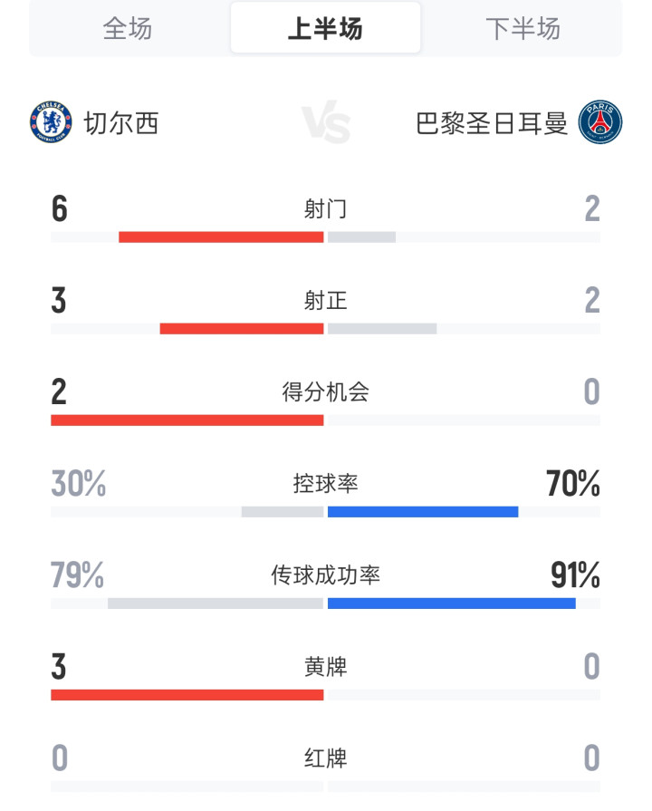Click the red 射正 bar for Chelsea
Image resolution: width=652 pixels, height=811 pixels.
click(242, 329)
